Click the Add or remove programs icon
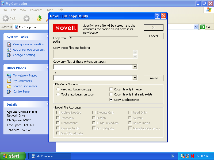This screenshot has height=160, width=214. pos(9,50)
